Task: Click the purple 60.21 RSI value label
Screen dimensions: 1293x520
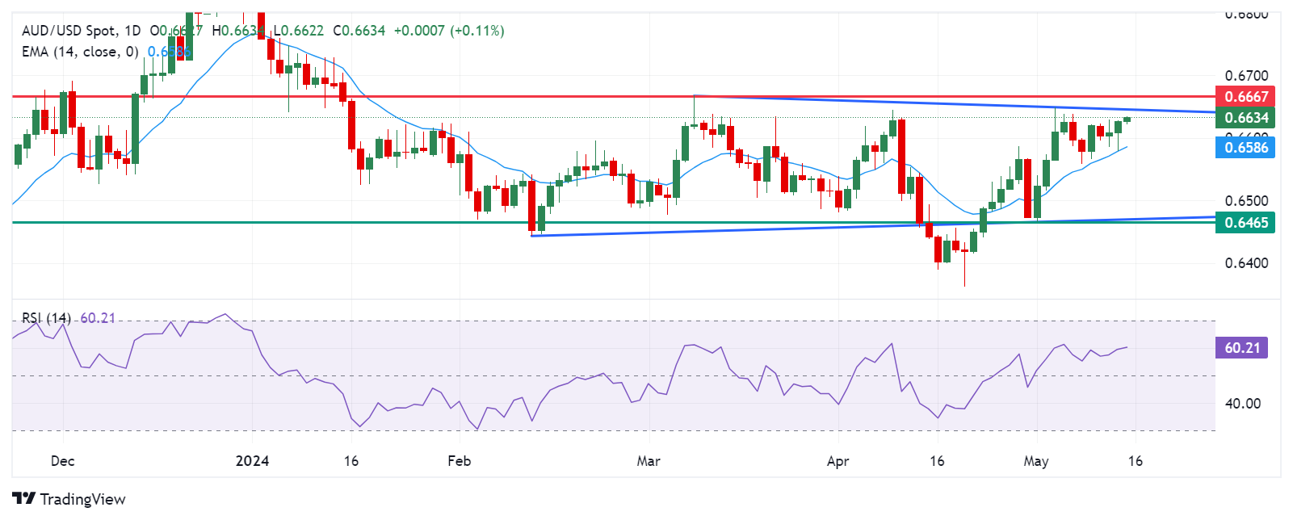Action: 1241,348
